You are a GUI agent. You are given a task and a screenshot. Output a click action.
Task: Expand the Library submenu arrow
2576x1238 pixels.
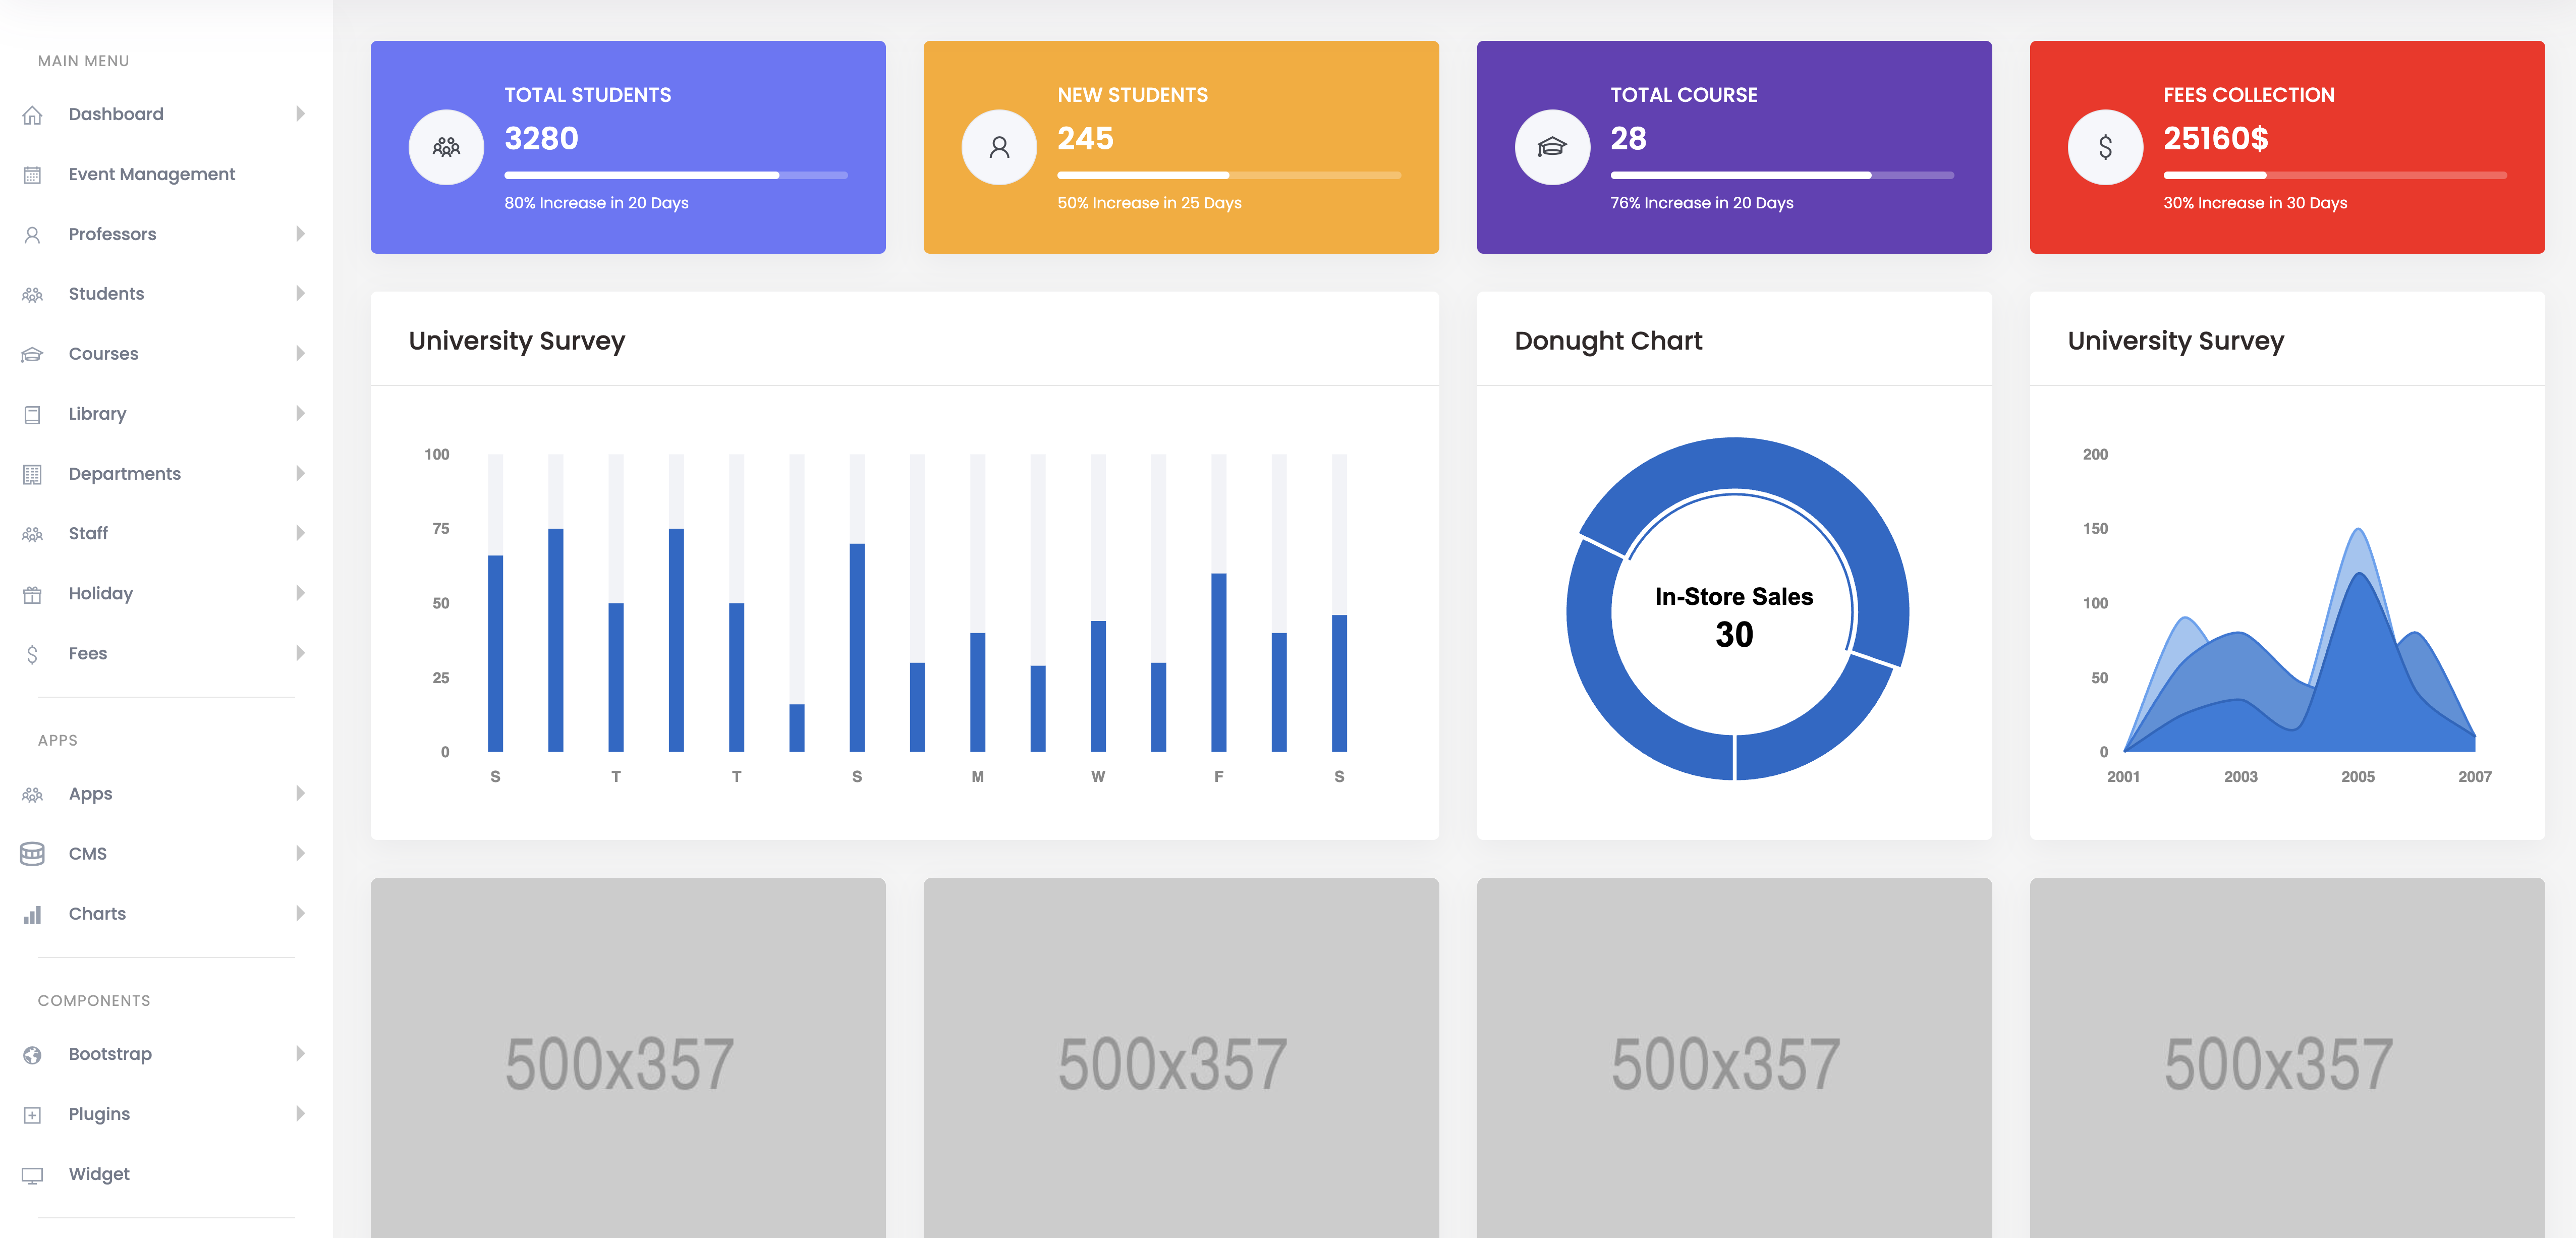pos(300,413)
